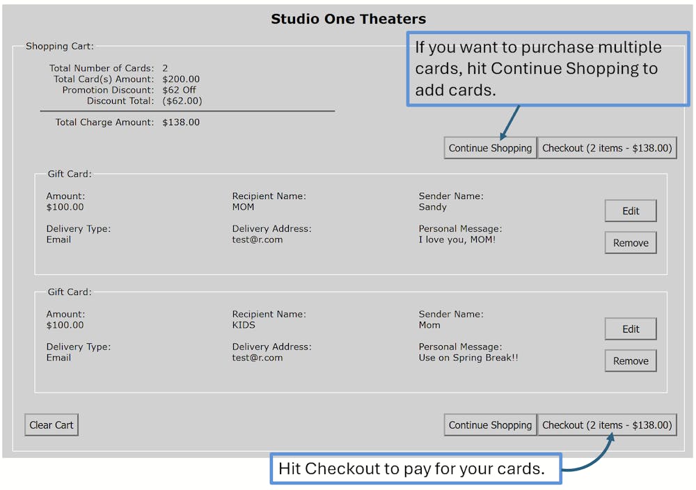Click the top Continue Shopping button
Image resolution: width=696 pixels, height=490 pixels.
(490, 148)
